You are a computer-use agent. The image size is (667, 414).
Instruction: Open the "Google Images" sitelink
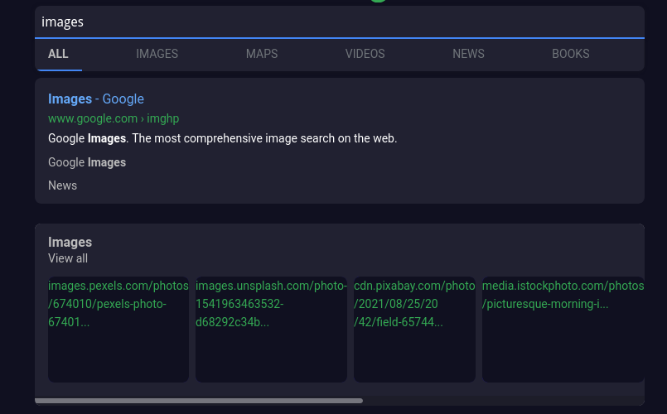pyautogui.click(x=87, y=162)
